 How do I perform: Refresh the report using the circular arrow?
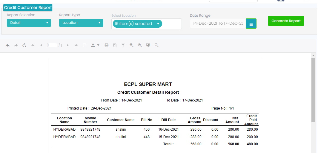(24, 45)
